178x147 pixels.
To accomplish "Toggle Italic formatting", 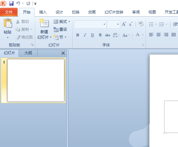I will coord(85,35).
